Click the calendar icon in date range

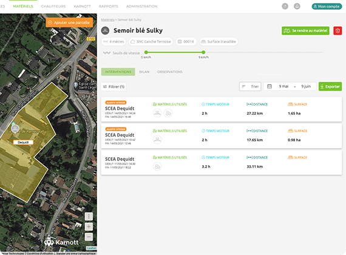(x=270, y=86)
